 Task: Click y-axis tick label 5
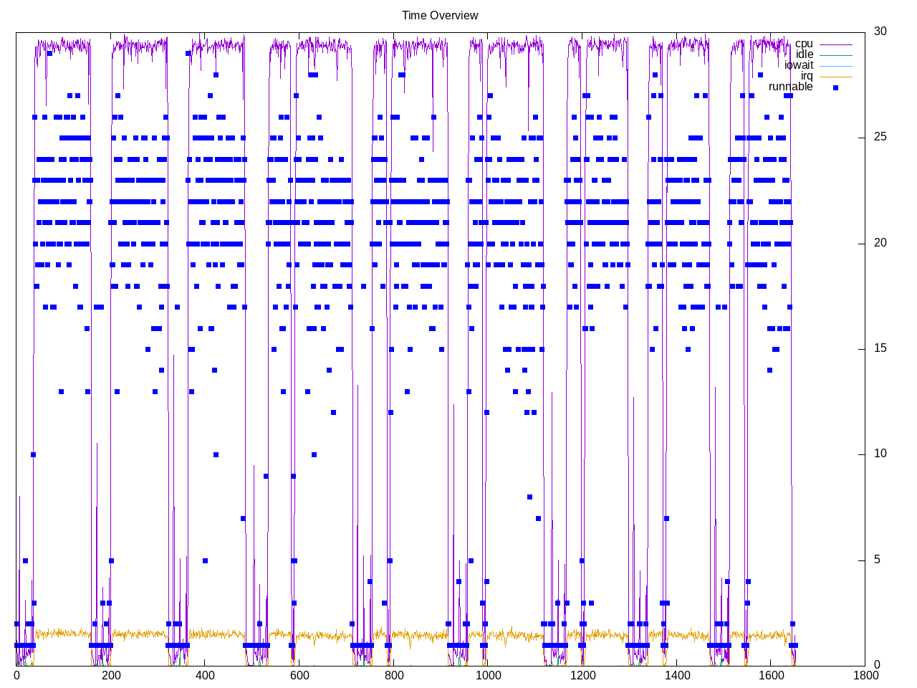point(877,560)
